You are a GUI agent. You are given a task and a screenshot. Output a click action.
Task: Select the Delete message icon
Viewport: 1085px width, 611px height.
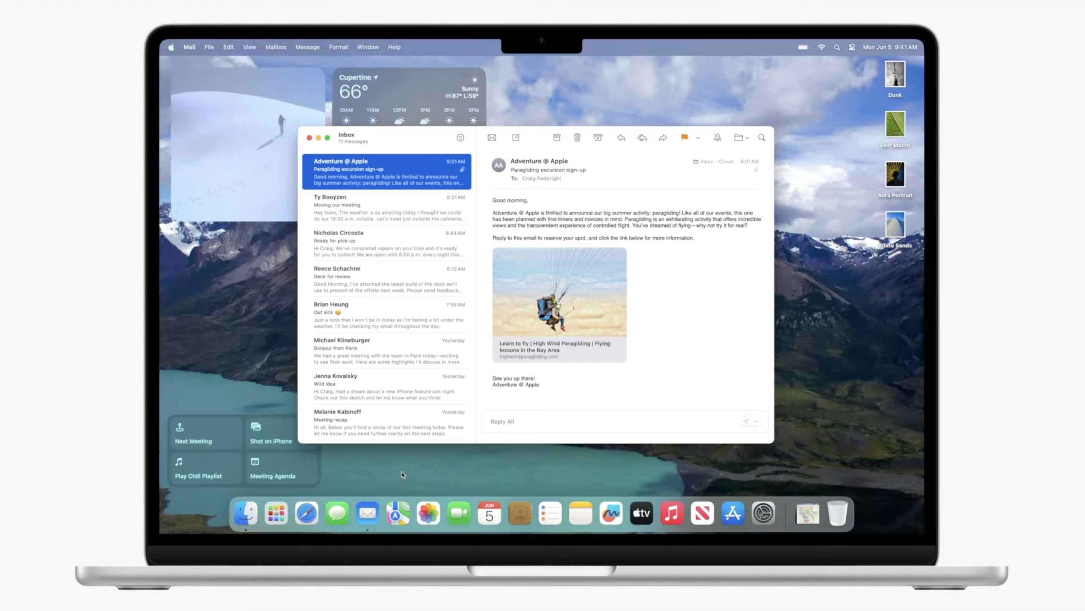577,138
